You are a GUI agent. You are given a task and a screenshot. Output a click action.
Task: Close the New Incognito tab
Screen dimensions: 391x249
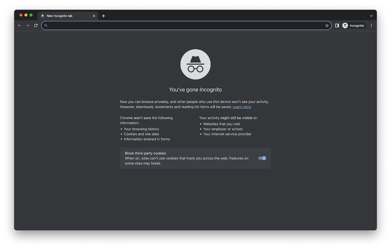tap(94, 16)
